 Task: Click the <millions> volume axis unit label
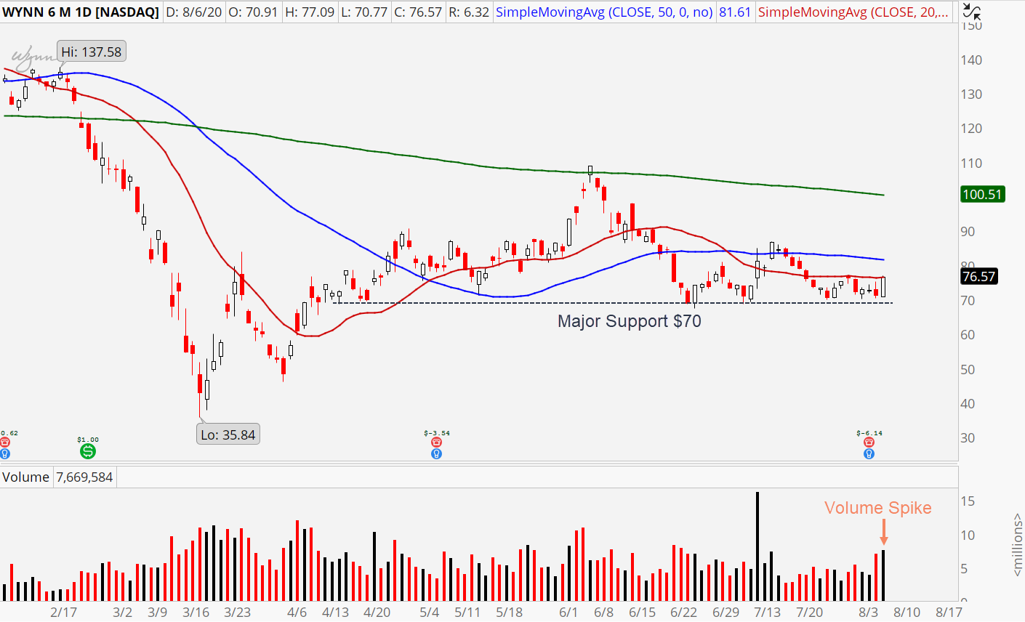(x=1017, y=545)
